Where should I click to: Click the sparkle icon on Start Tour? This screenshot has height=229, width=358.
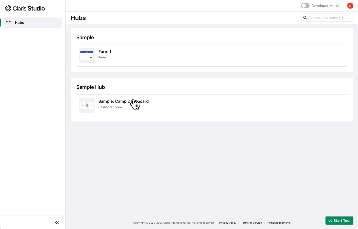[x=330, y=221]
